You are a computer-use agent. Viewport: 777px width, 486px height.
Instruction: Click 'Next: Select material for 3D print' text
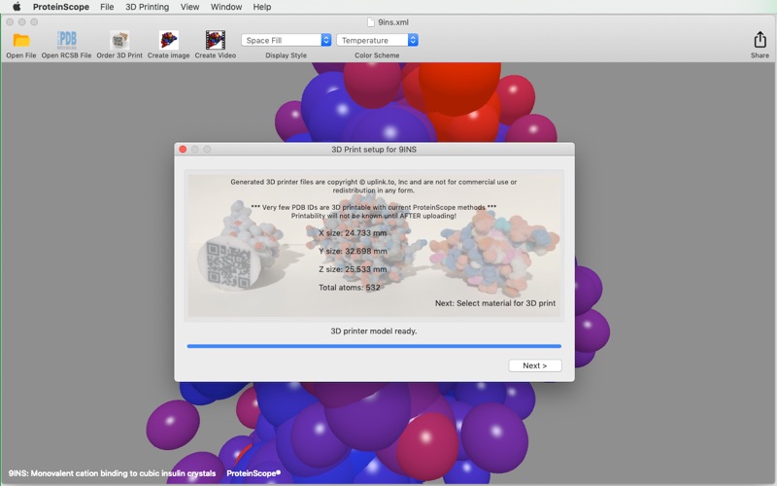(495, 303)
